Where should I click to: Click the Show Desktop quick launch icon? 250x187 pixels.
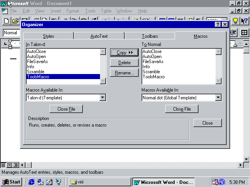pos(49,182)
